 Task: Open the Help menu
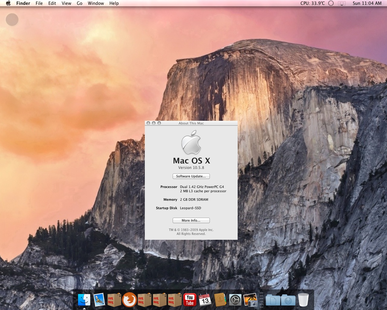pyautogui.click(x=114, y=3)
